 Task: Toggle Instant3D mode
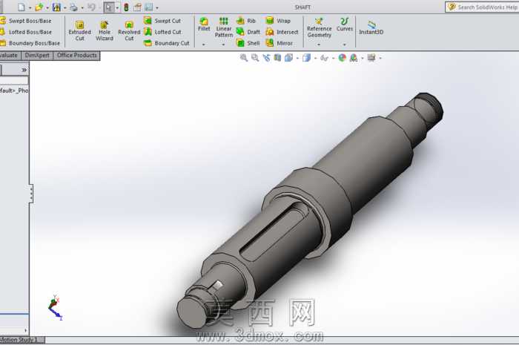pos(371,27)
